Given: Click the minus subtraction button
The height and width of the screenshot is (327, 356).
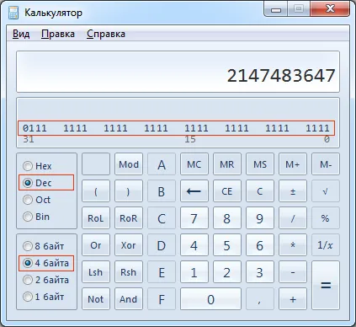Looking at the screenshot, I should pyautogui.click(x=293, y=272).
